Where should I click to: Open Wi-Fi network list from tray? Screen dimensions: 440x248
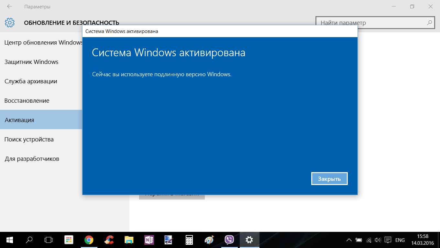368,240
